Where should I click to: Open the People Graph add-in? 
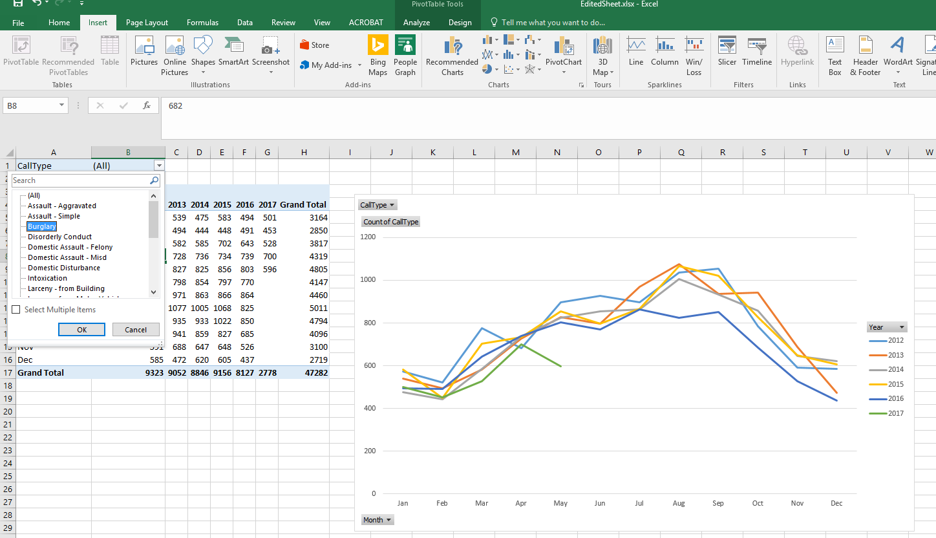click(405, 54)
